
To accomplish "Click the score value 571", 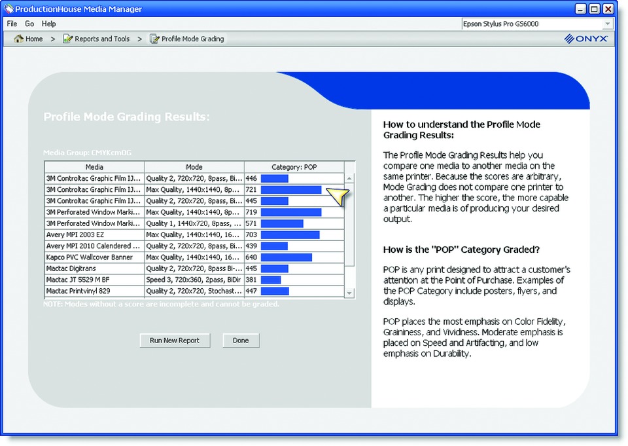I will click(251, 223).
